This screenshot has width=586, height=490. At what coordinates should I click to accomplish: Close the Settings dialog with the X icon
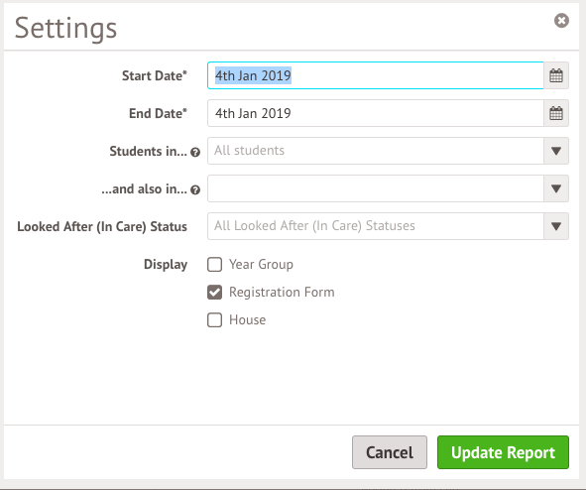coord(561,21)
